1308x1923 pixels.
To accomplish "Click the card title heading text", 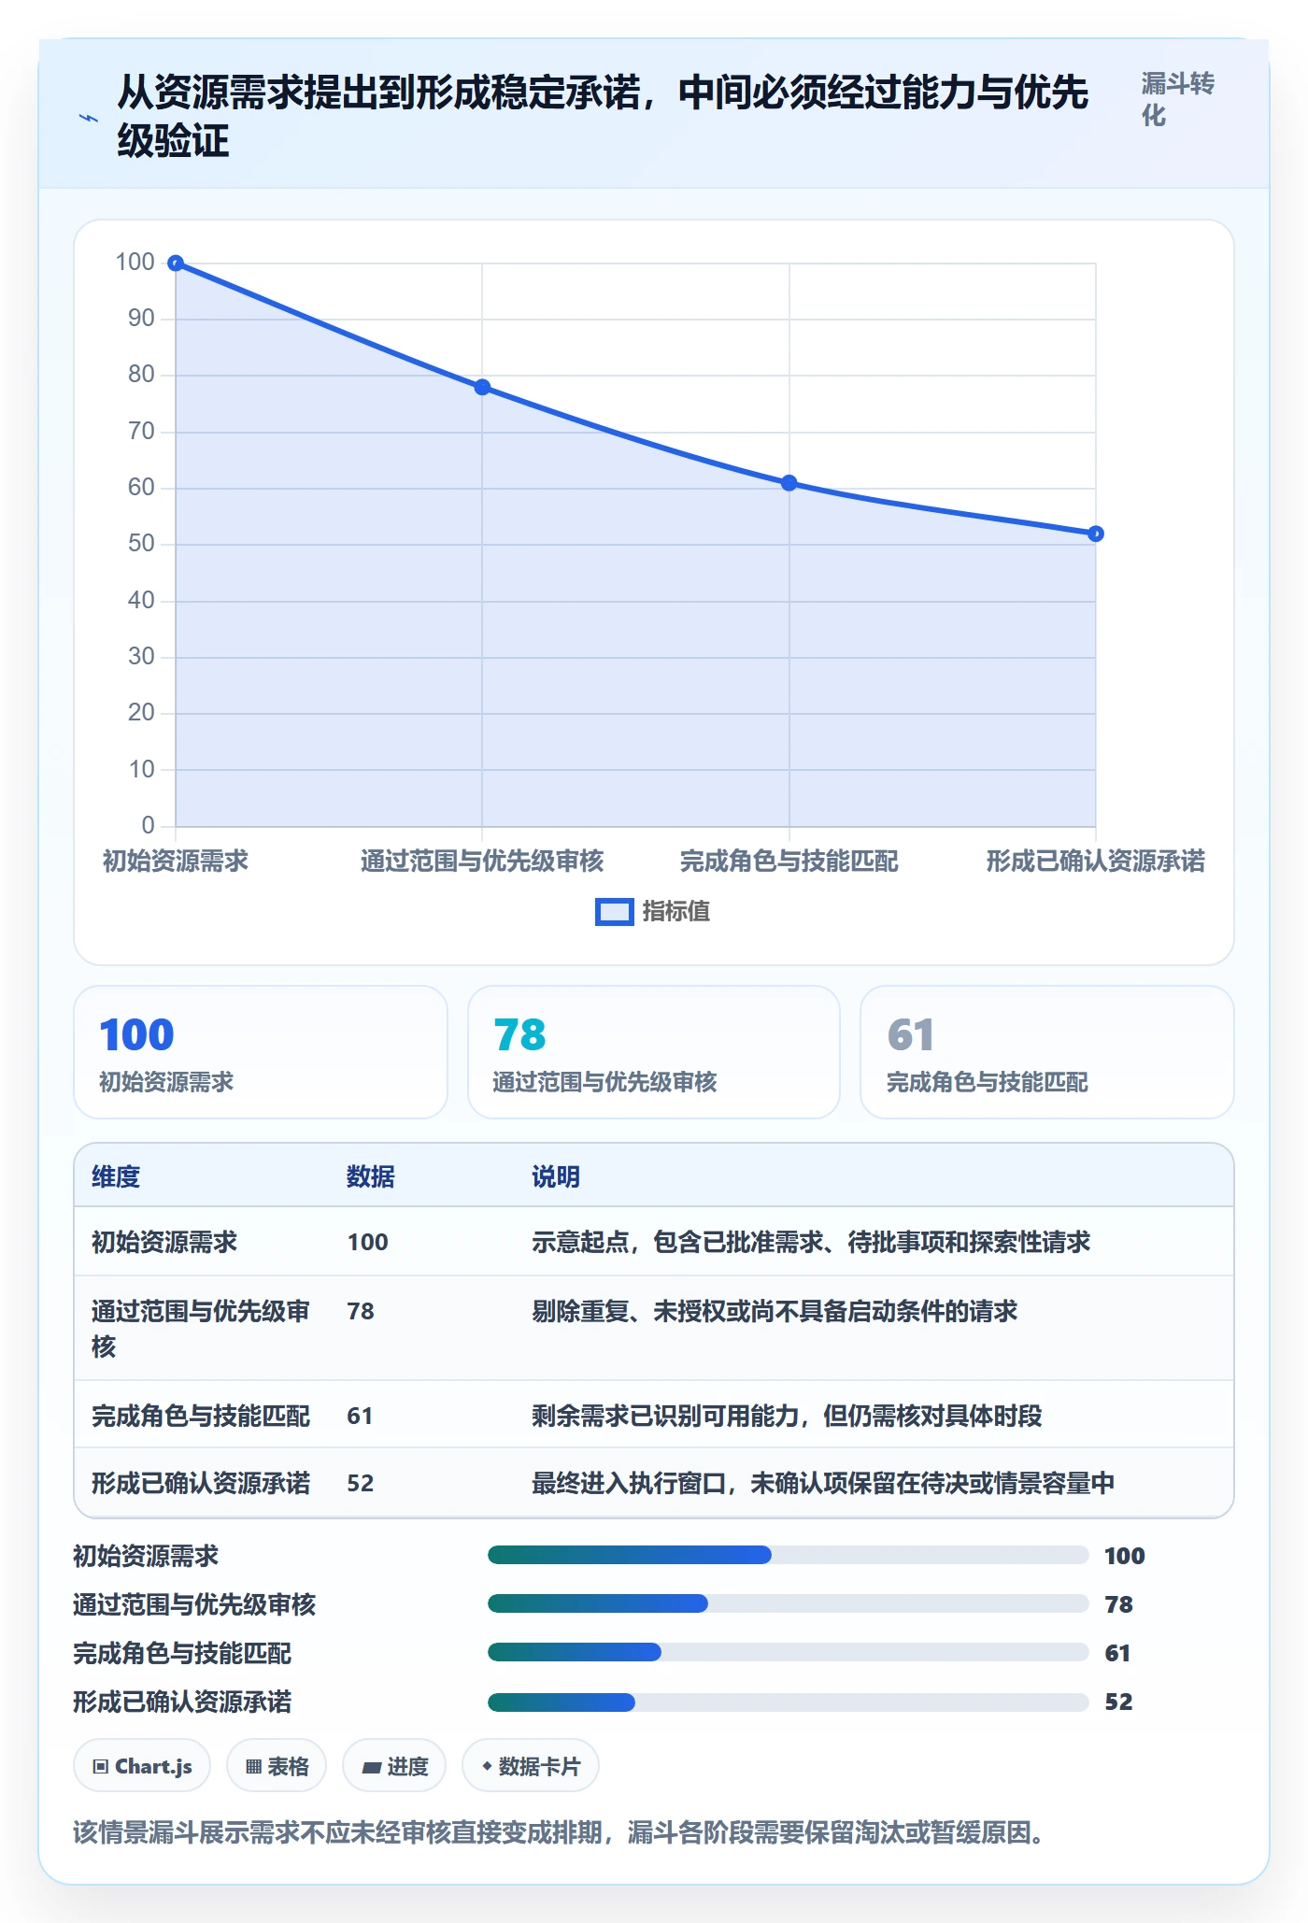I will point(603,118).
